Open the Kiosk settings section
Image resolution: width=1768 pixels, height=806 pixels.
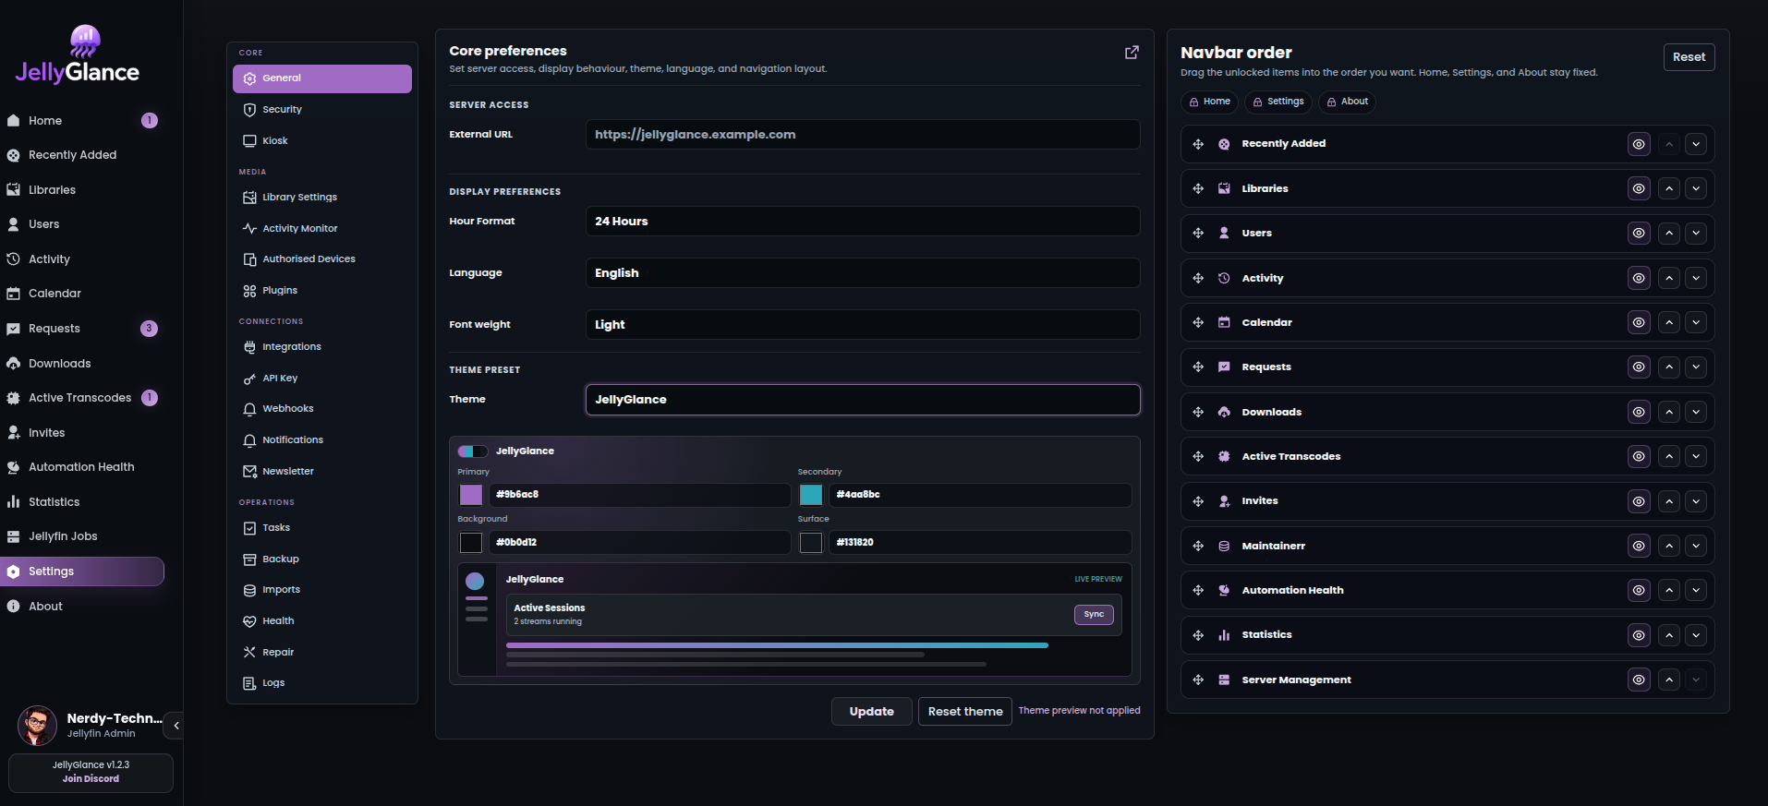[322, 141]
